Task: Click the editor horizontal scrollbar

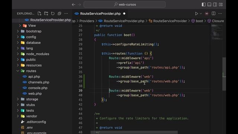Action: (x=134, y=132)
